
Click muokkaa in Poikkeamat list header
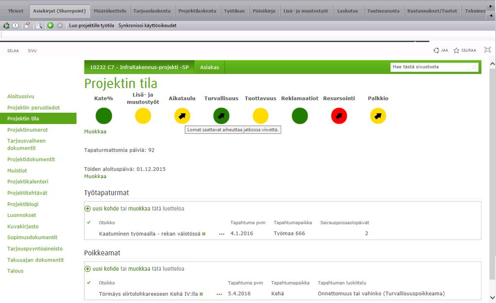tap(139, 269)
